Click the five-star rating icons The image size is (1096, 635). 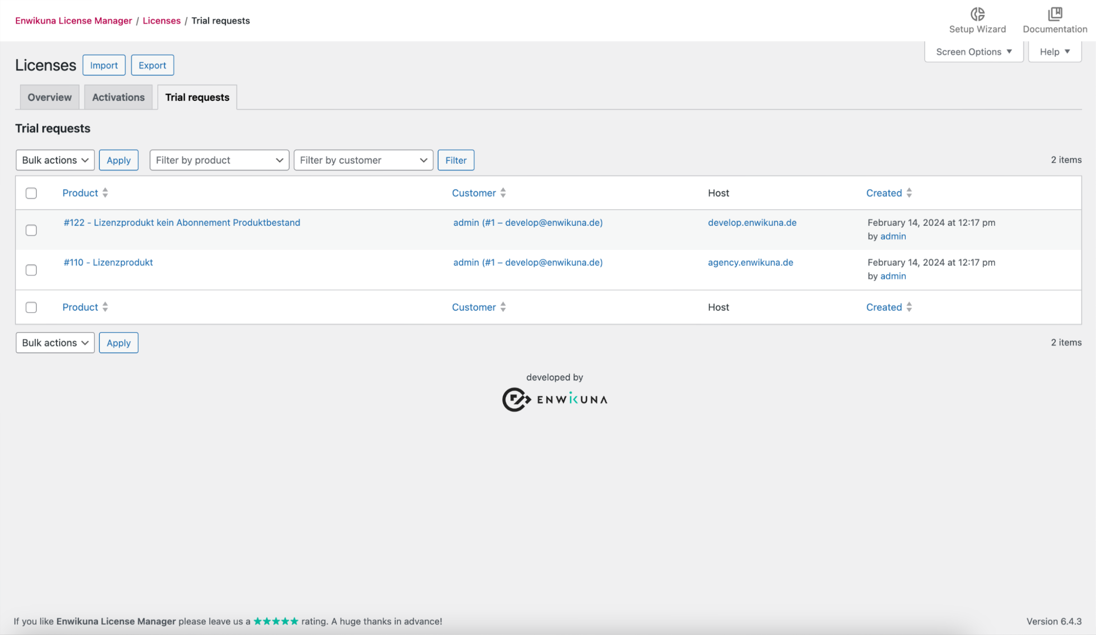pos(276,621)
